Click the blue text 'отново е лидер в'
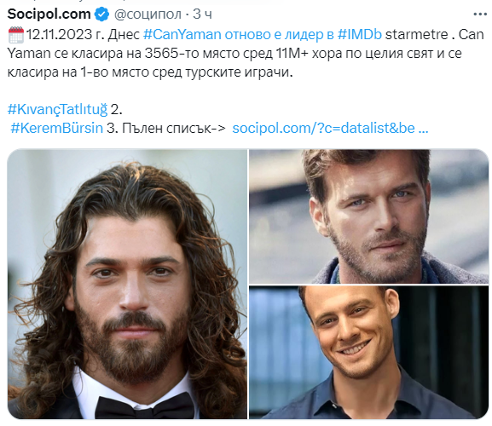The width and height of the screenshot is (492, 426). (x=279, y=34)
